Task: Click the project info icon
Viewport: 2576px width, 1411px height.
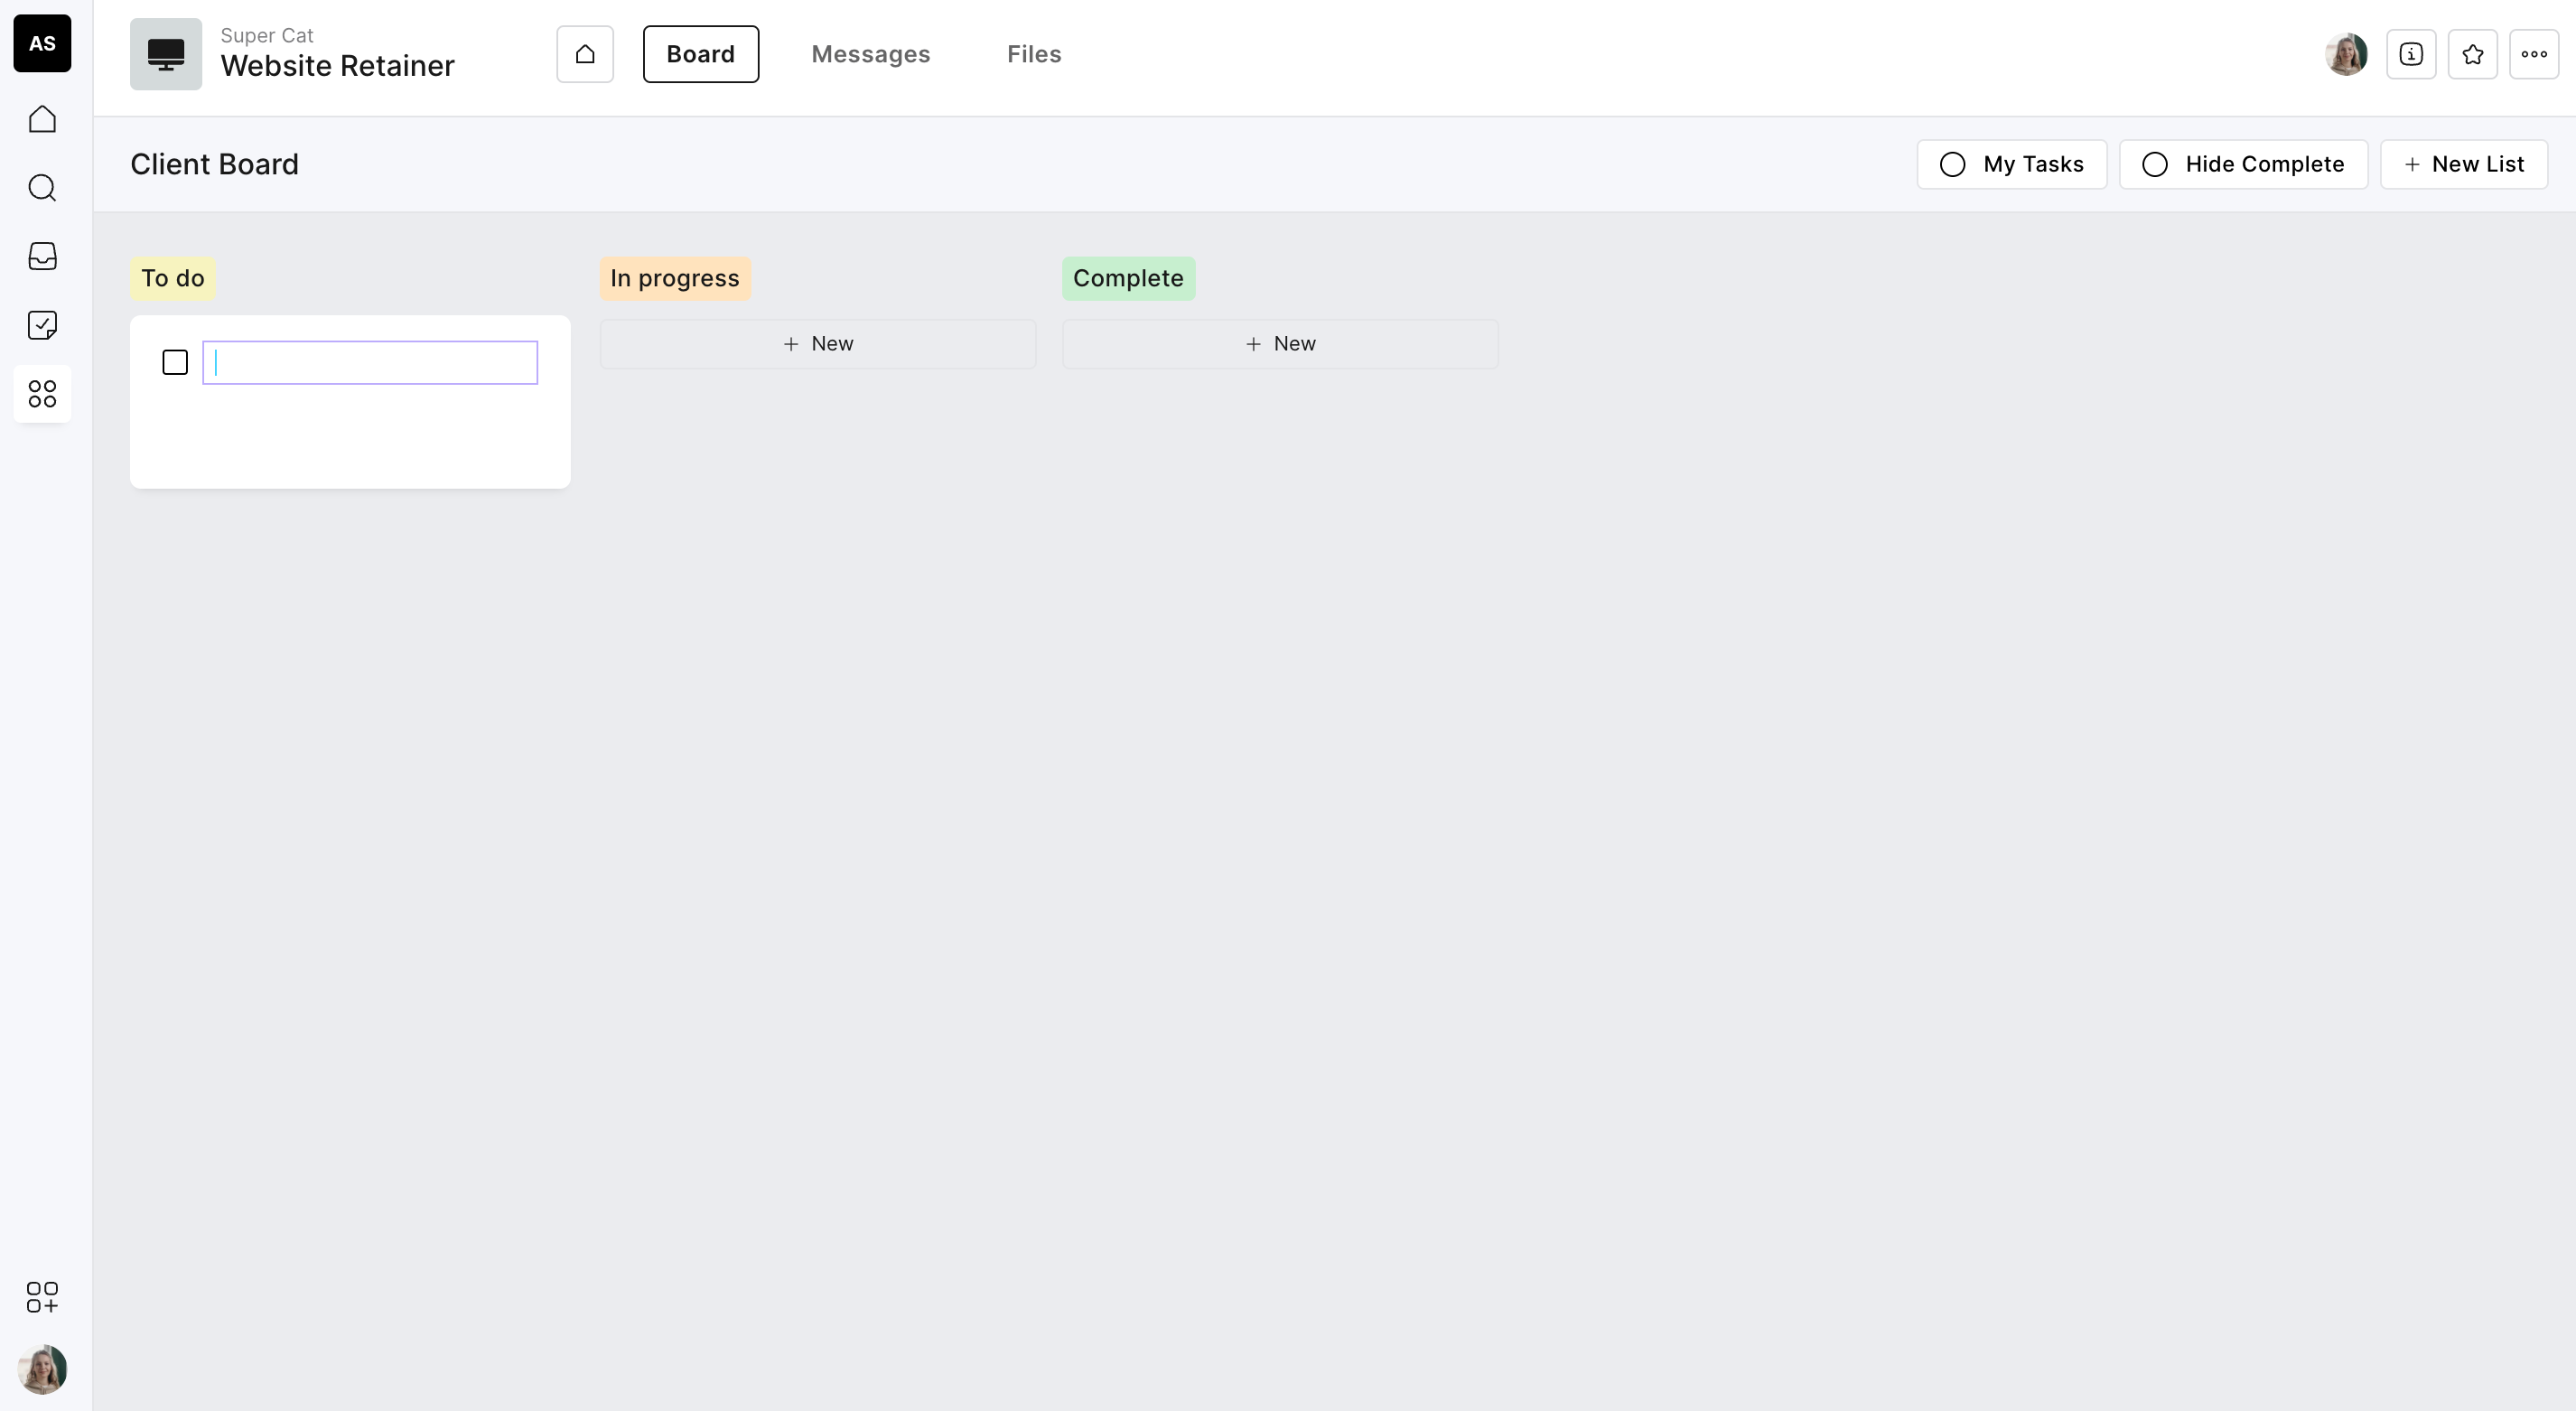Action: coord(2411,54)
